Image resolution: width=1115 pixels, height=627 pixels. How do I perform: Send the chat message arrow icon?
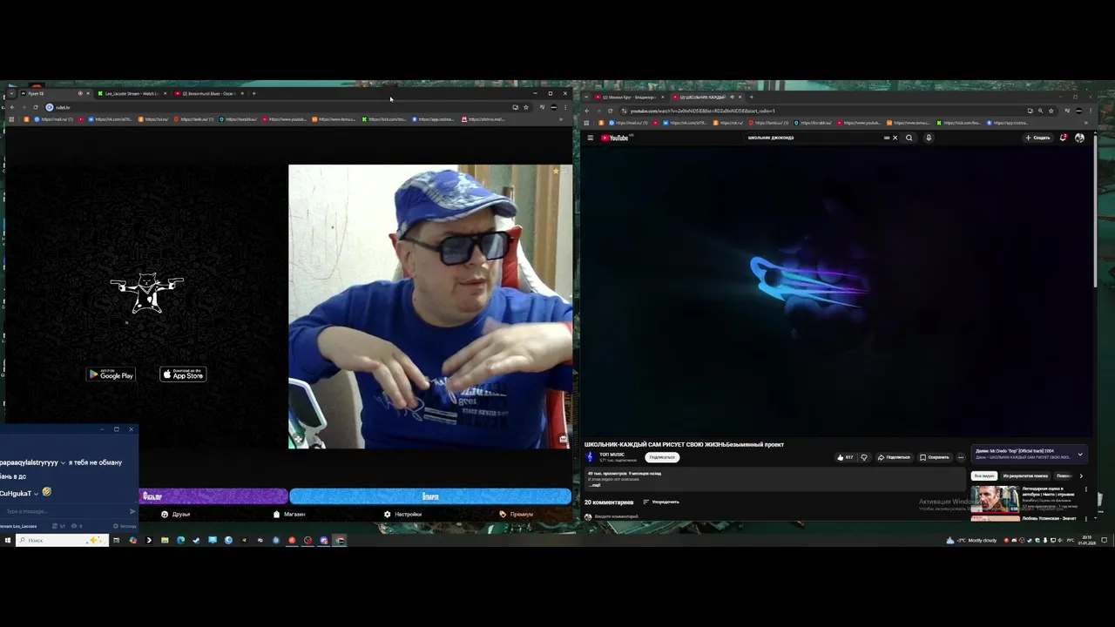point(132,511)
